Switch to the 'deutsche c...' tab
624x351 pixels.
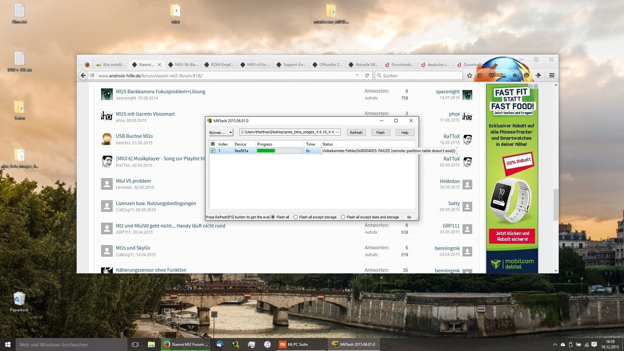[435, 65]
